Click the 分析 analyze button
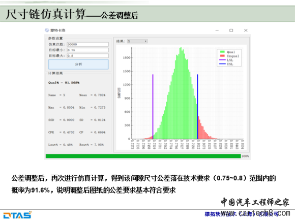The image size is (295, 221). 78,65
